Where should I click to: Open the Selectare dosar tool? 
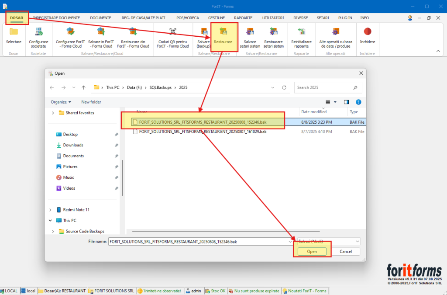(x=14, y=36)
